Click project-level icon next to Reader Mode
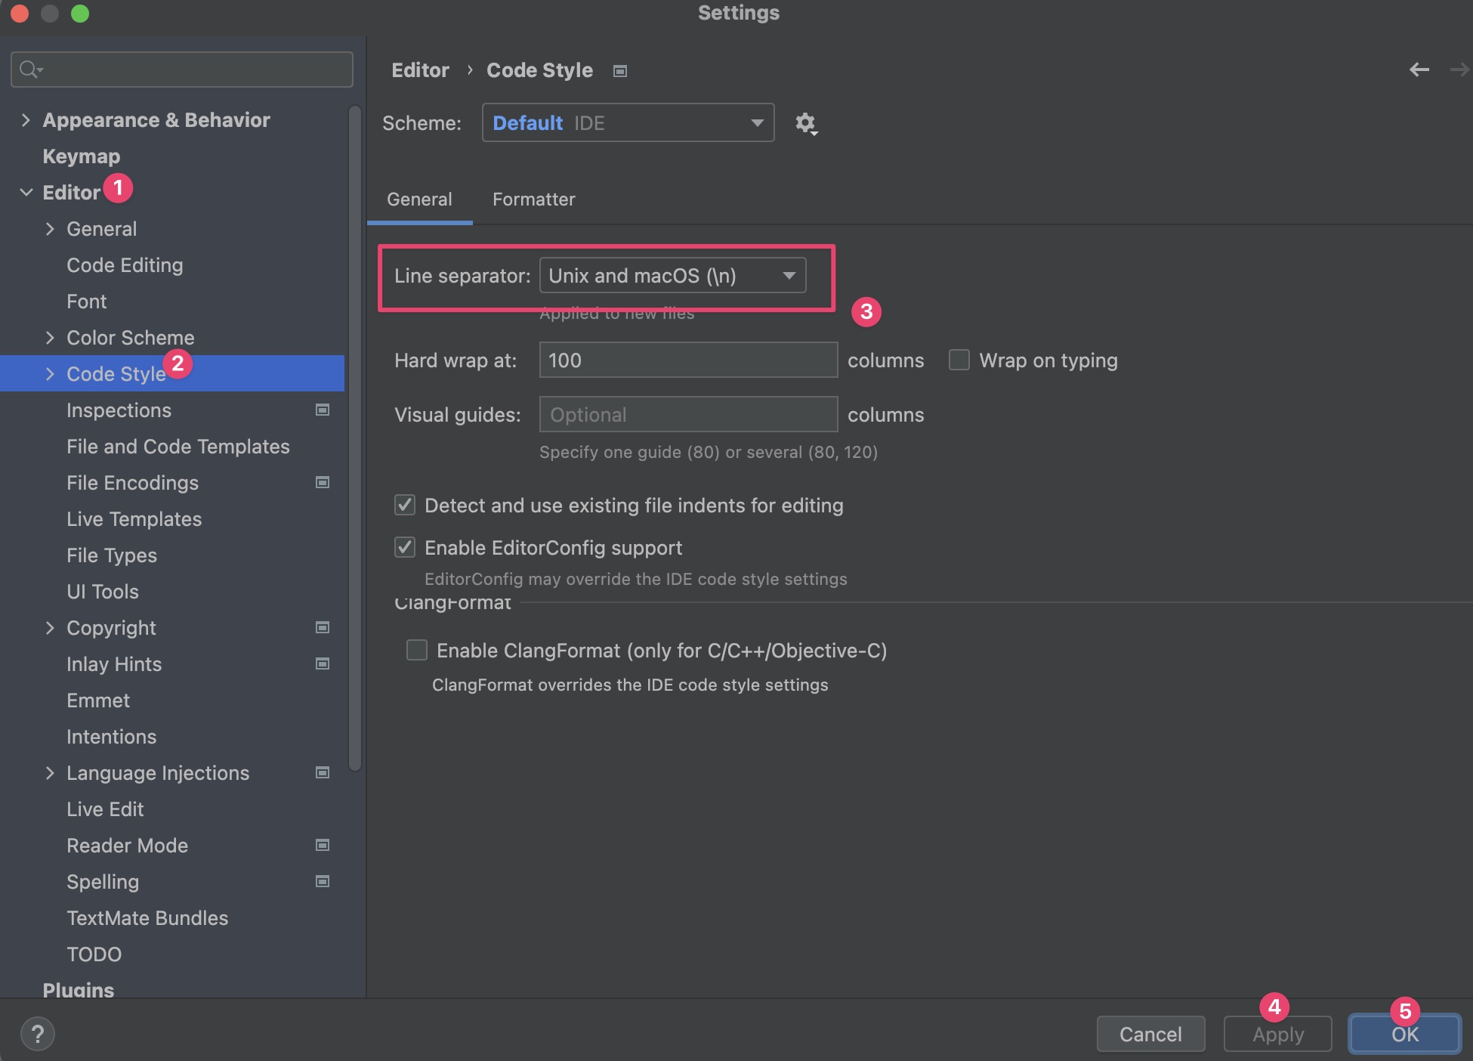The height and width of the screenshot is (1061, 1473). pos(323,846)
